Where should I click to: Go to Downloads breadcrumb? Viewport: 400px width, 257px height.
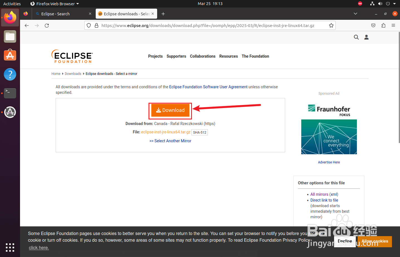(x=73, y=74)
